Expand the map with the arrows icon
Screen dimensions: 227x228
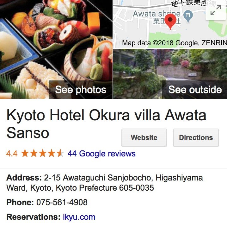(216, 10)
